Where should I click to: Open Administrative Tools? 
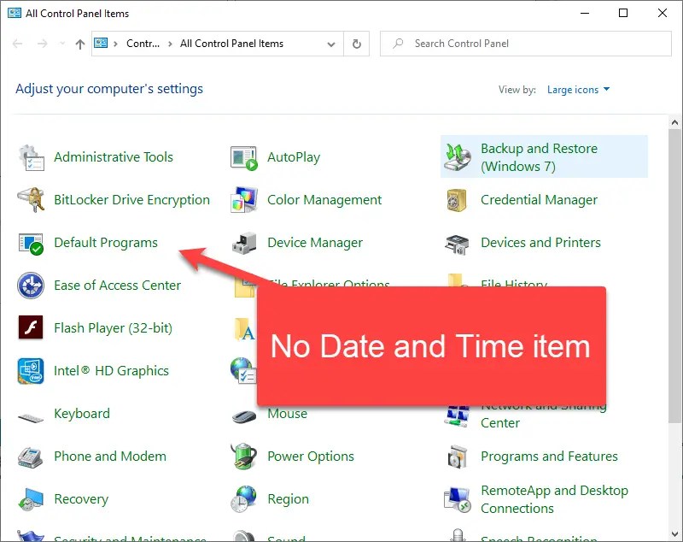click(x=113, y=157)
